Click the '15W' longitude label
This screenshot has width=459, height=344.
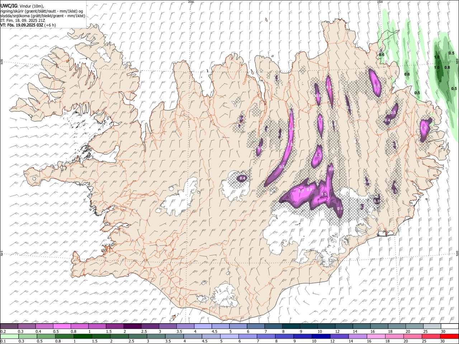click(x=380, y=2)
